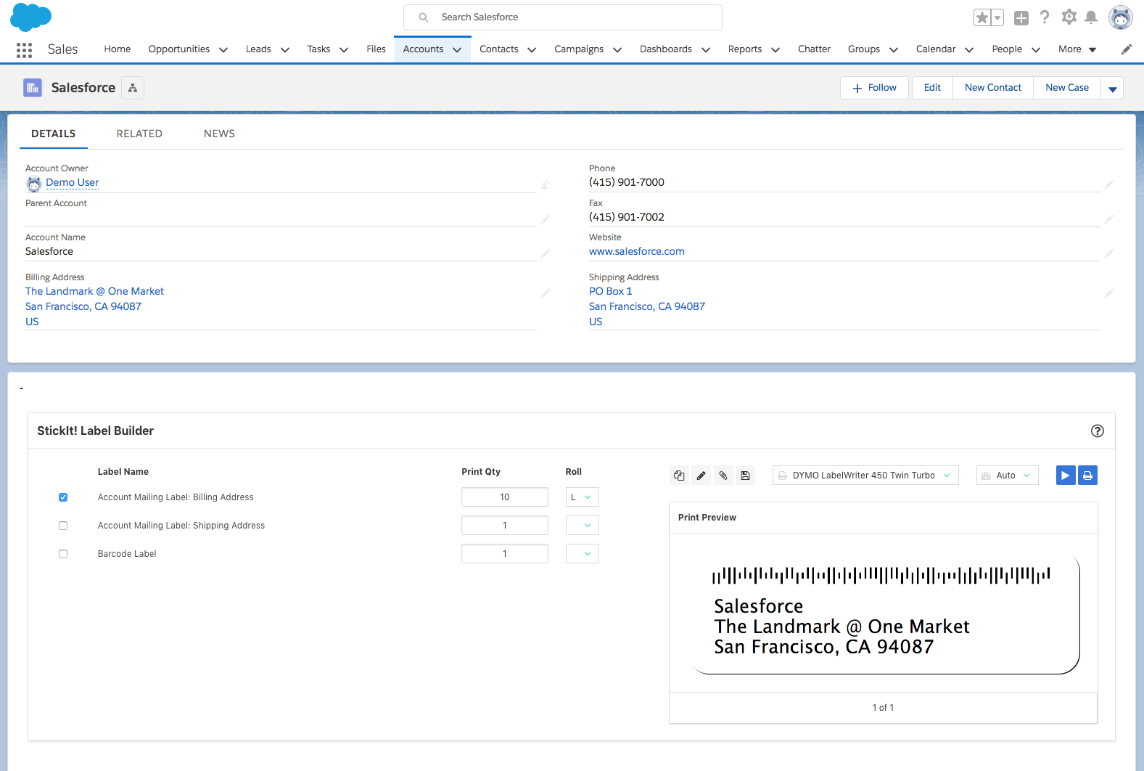
Task: Open the Favorites star icon
Action: point(982,17)
